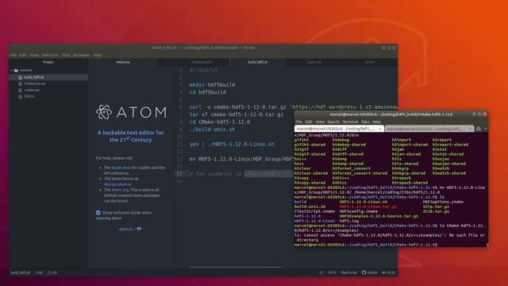The height and width of the screenshot is (286, 508).
Task: Open the discuss.atom.io forum link
Action: tap(117, 184)
